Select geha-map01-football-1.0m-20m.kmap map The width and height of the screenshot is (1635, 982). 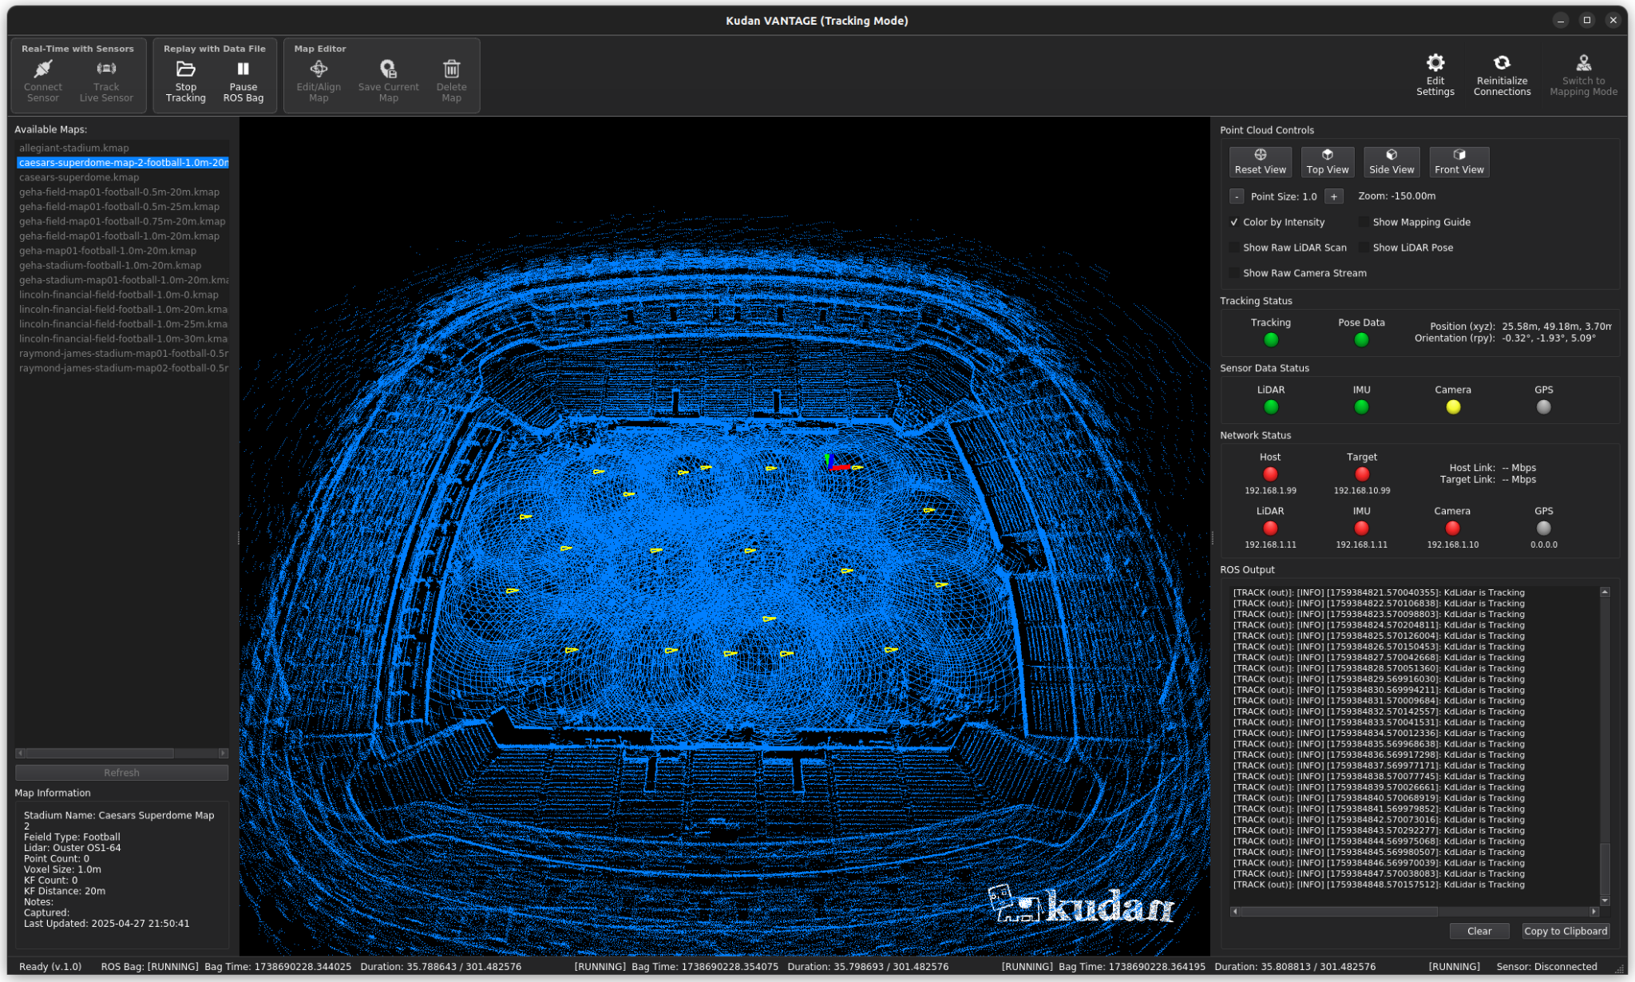107,251
